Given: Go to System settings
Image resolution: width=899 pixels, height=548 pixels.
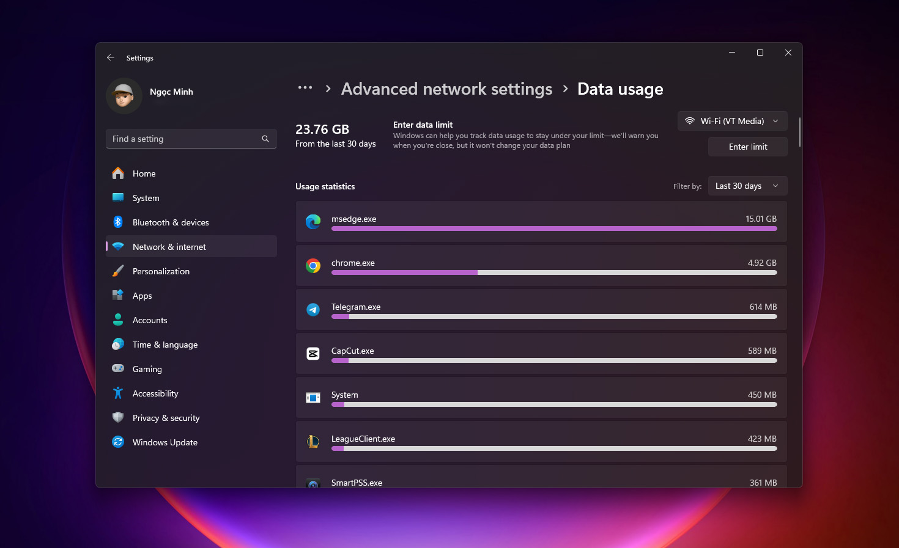Looking at the screenshot, I should (x=191, y=198).
